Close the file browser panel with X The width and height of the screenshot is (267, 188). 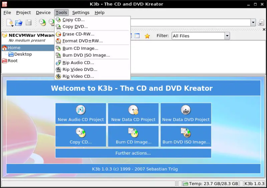point(264,29)
